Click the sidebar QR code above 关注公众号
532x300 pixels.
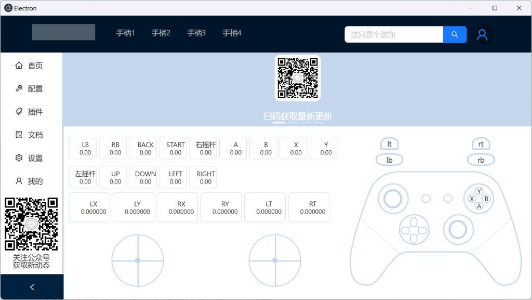click(31, 224)
